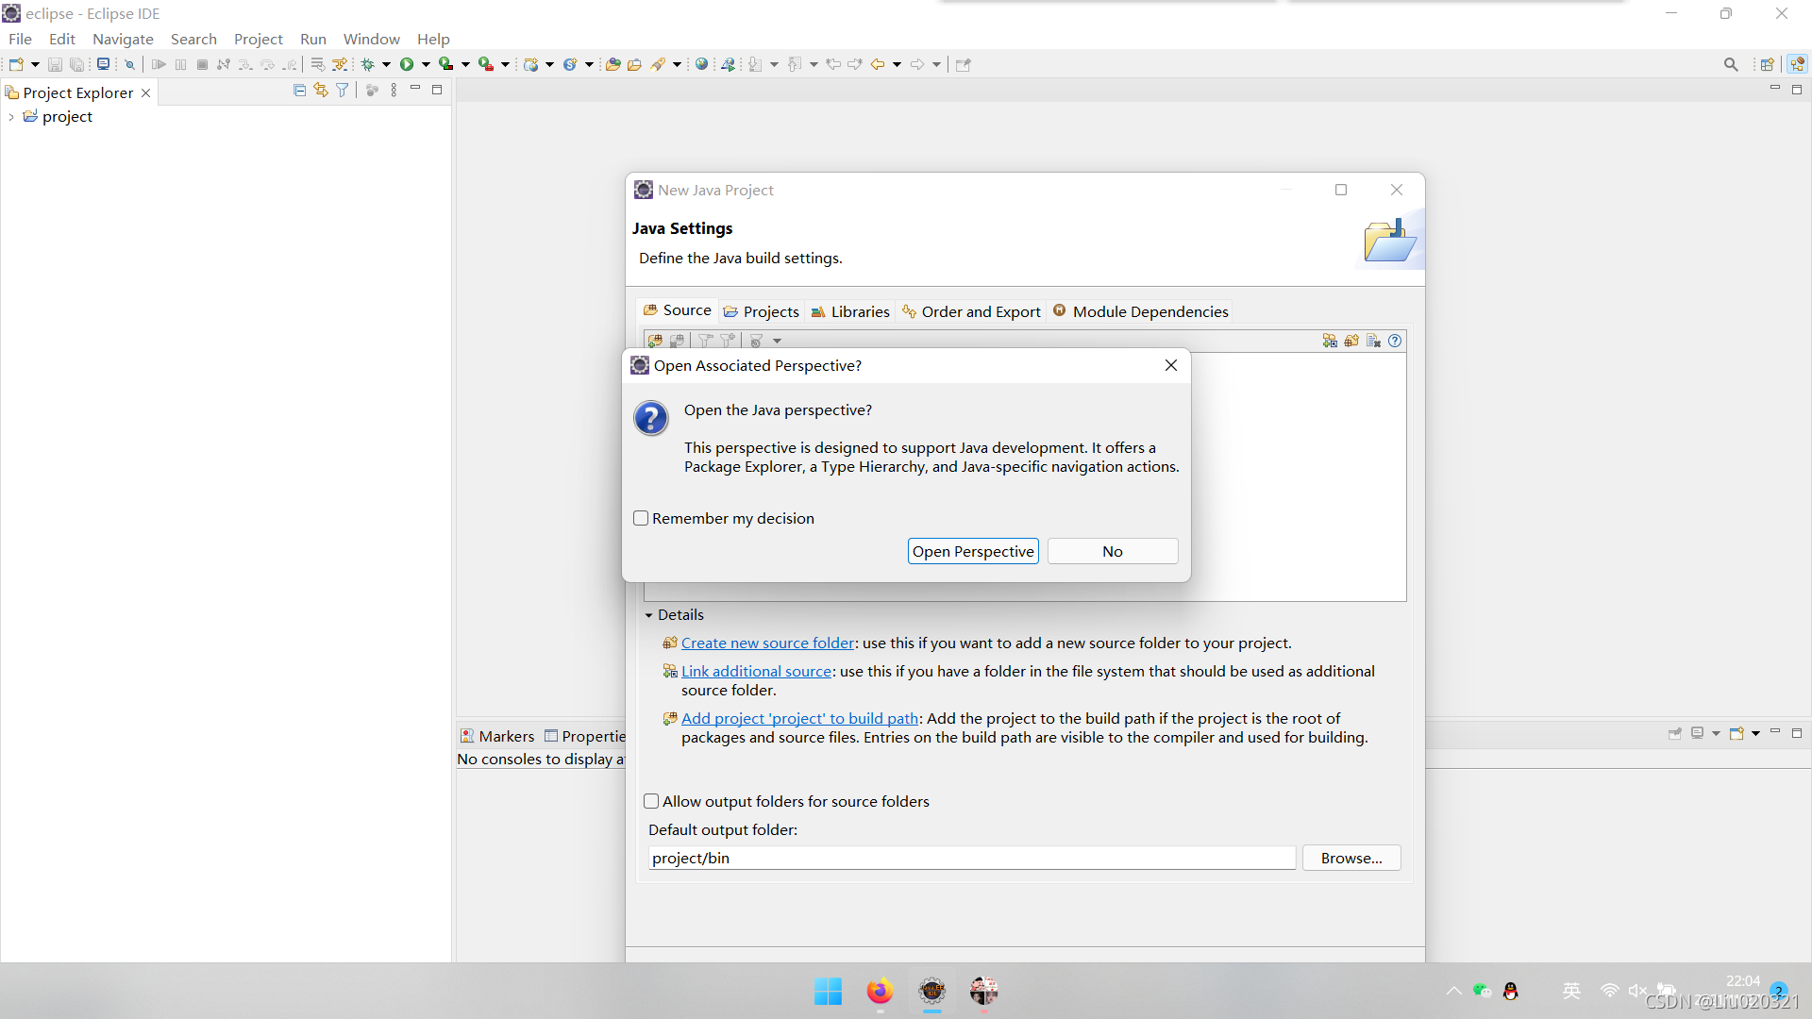Check Remember my decision checkbox

coord(641,518)
